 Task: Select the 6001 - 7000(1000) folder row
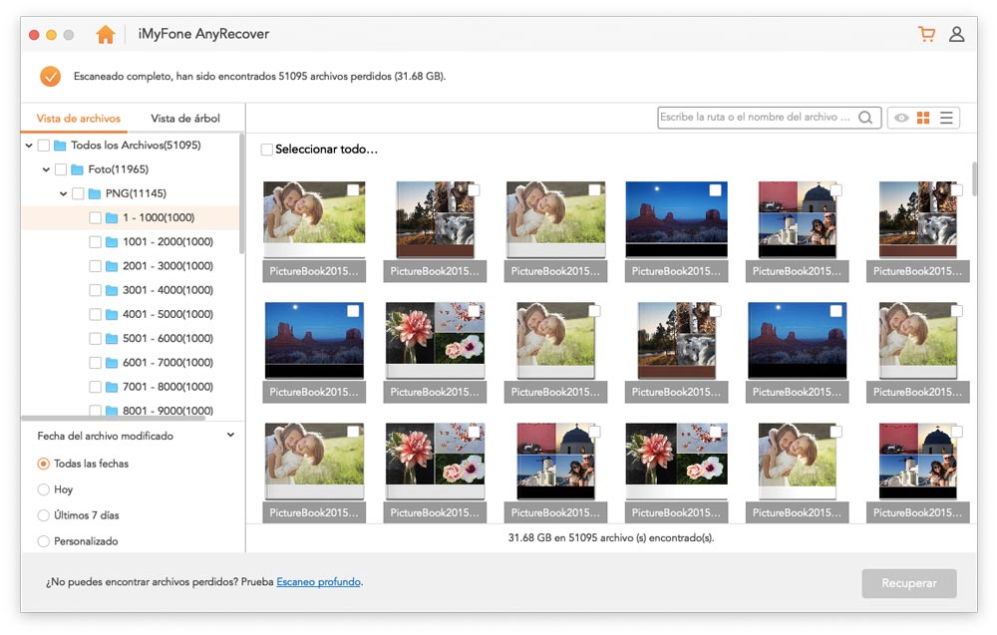(x=131, y=363)
